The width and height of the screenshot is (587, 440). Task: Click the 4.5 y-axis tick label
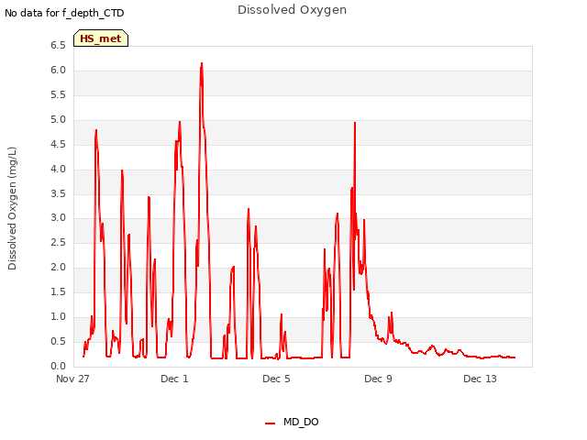58,145
